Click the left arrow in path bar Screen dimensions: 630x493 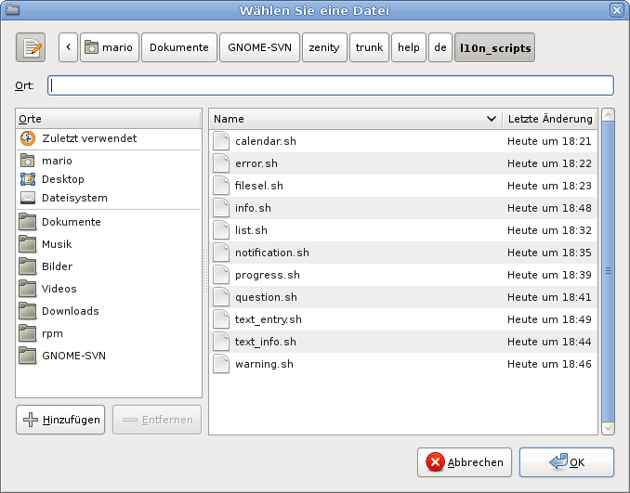[x=68, y=47]
